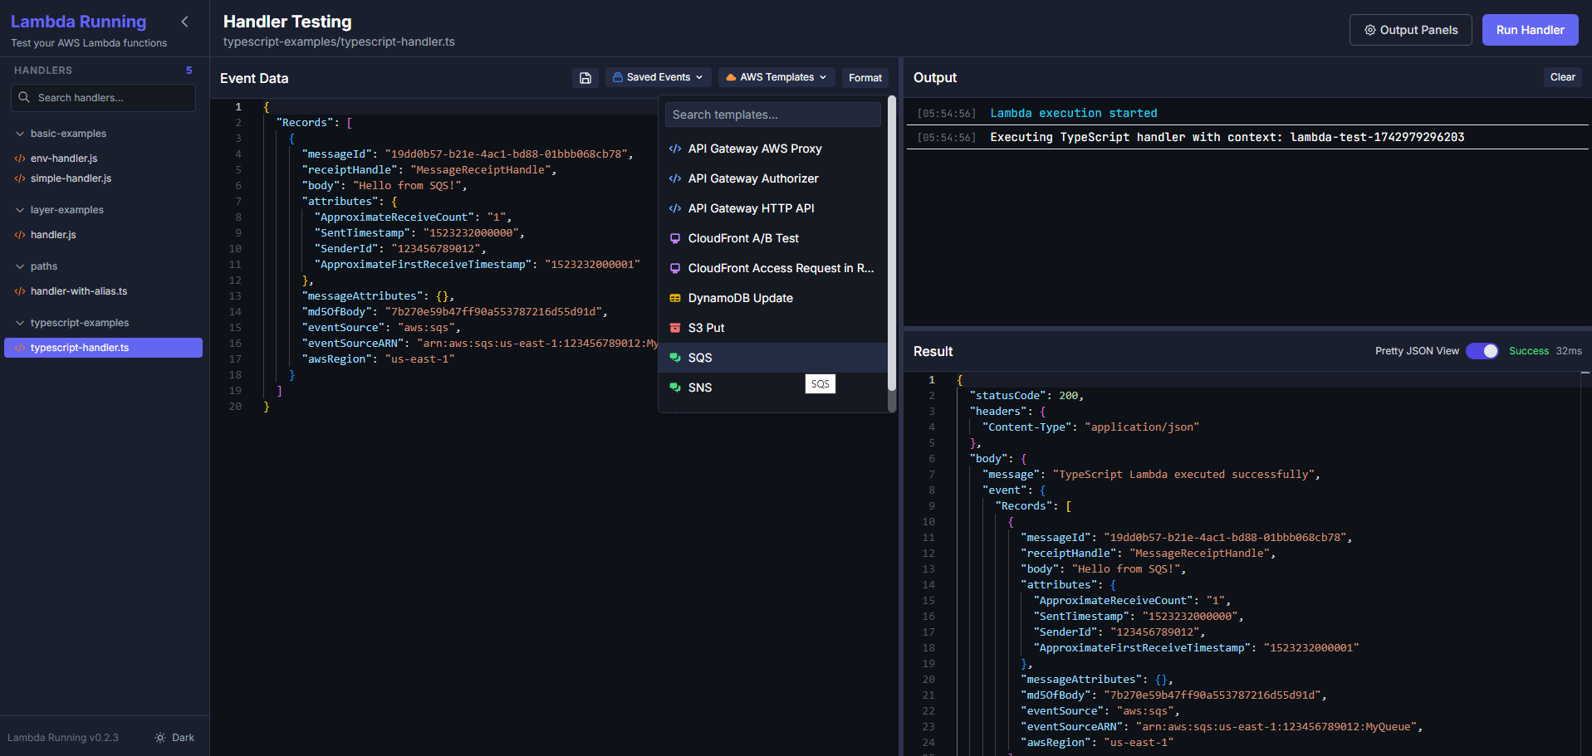This screenshot has height=756, width=1592.
Task: Select the SNS template entry
Action: tap(773, 388)
